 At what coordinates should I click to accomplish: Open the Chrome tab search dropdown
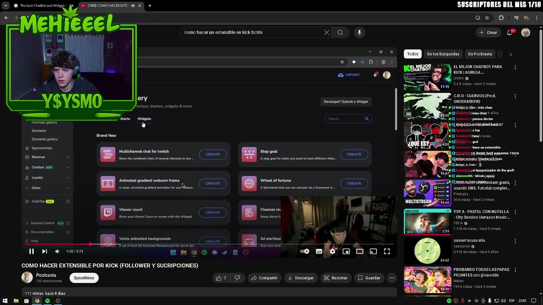5,6
